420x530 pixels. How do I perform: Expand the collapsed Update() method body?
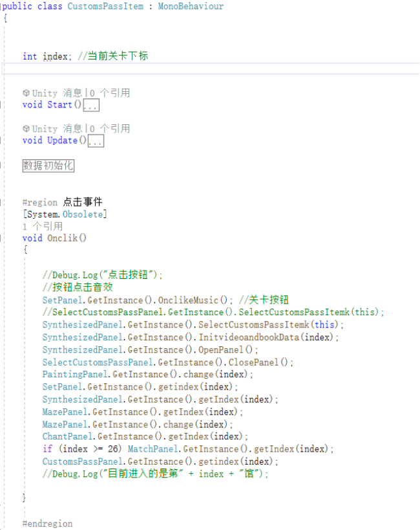[96, 141]
